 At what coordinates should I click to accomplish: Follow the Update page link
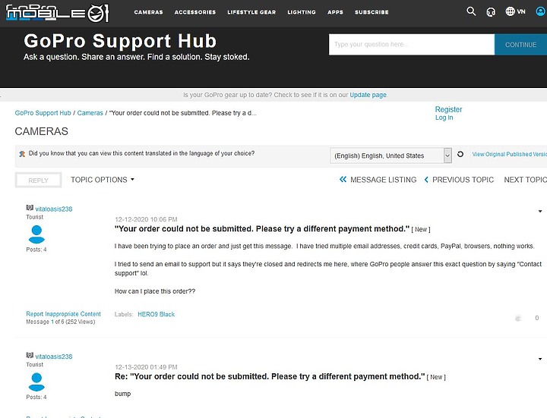click(x=368, y=95)
